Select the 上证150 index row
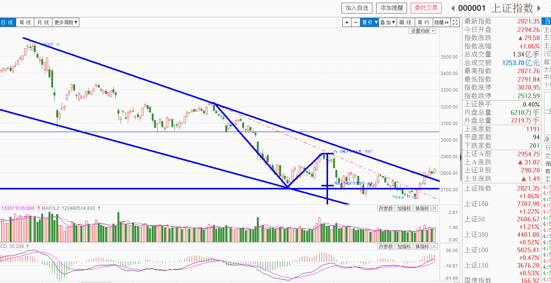551x283 pixels. (502, 269)
